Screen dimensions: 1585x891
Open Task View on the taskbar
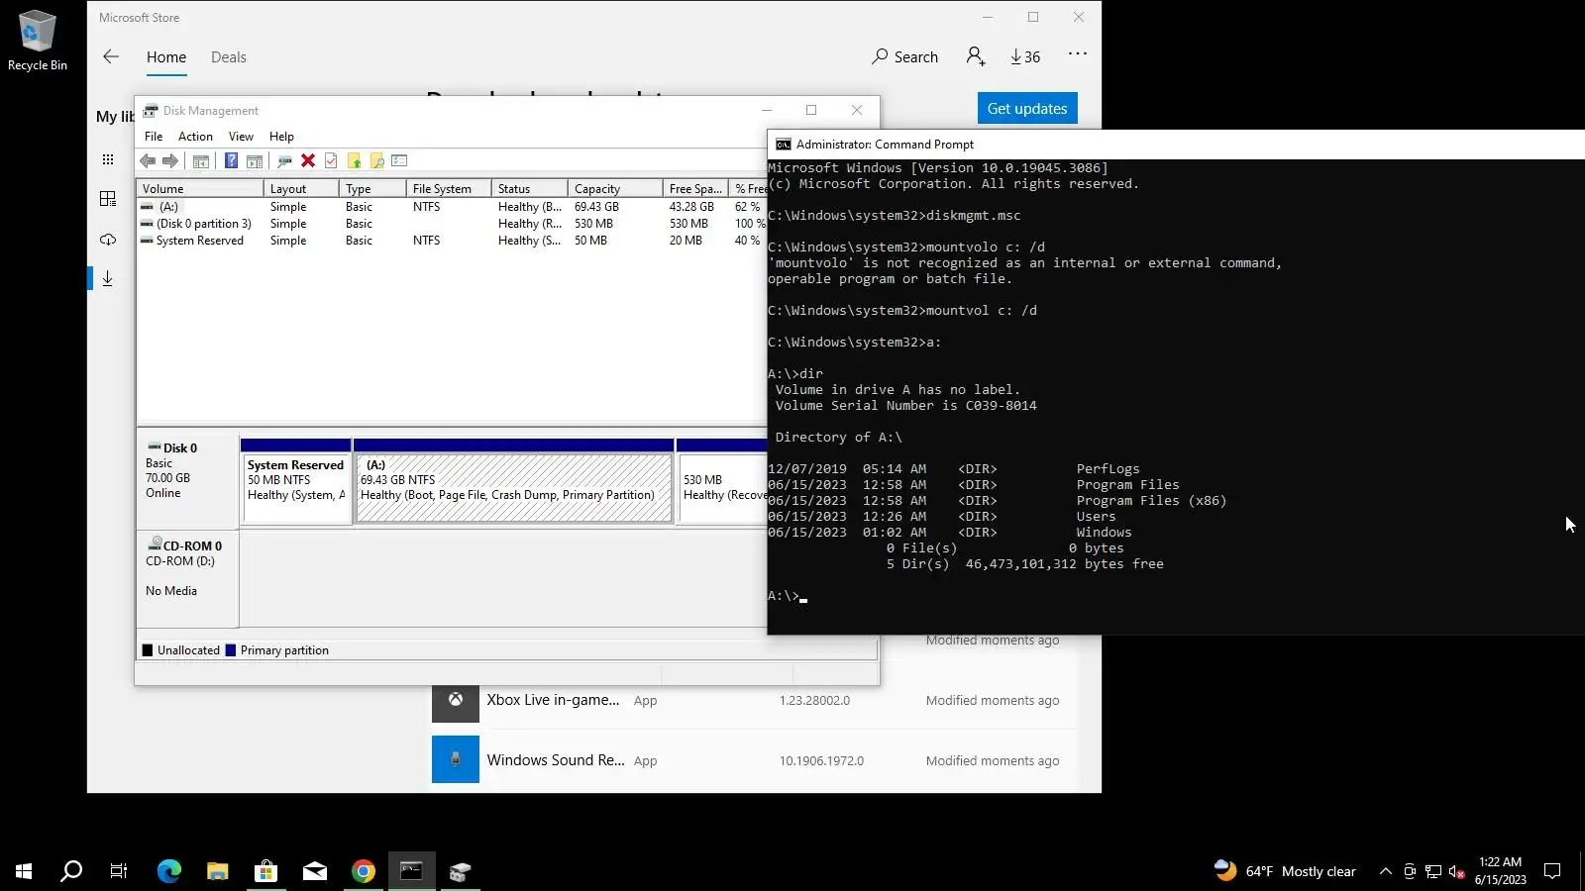tap(119, 871)
